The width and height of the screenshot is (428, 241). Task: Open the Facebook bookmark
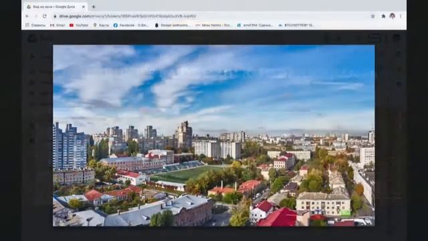131,25
